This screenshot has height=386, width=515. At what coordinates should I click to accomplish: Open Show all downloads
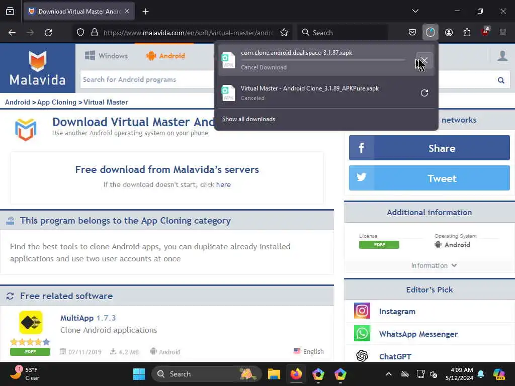tap(248, 119)
